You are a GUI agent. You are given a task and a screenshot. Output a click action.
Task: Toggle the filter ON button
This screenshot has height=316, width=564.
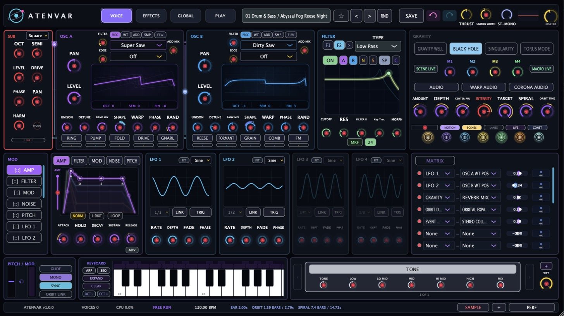point(330,60)
